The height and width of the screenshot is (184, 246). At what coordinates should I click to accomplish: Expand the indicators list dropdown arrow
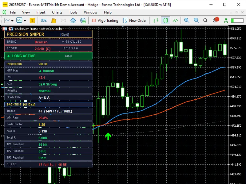[x=25, y=21]
